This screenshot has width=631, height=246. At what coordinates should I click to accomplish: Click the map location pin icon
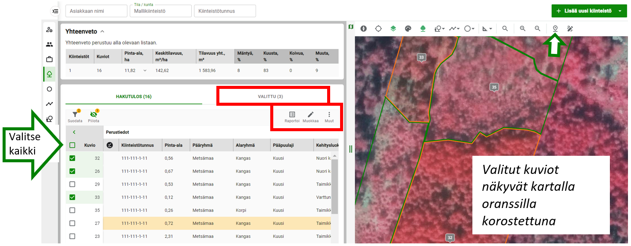tap(555, 28)
